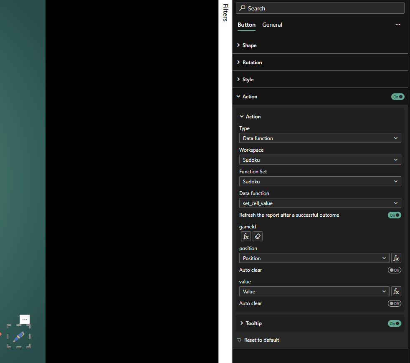Open the Data function dropdown set_cell_value
The image size is (410, 363).
click(x=320, y=203)
